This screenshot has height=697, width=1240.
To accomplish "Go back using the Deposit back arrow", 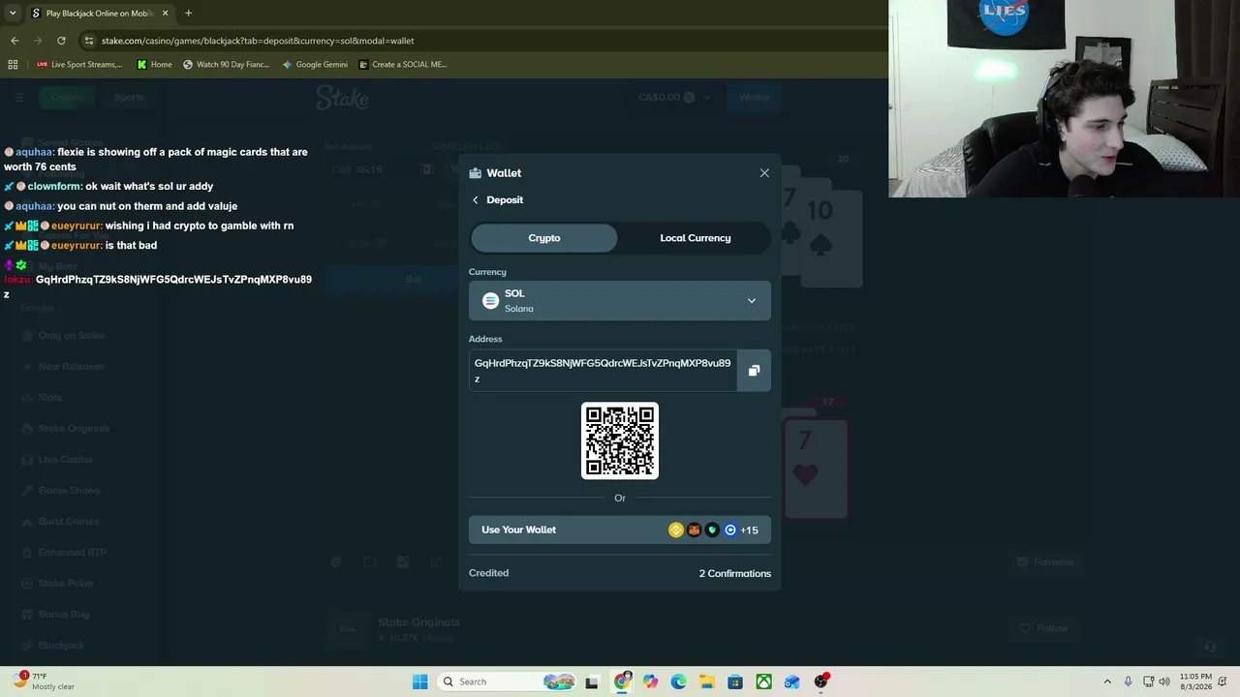I will click(x=476, y=200).
